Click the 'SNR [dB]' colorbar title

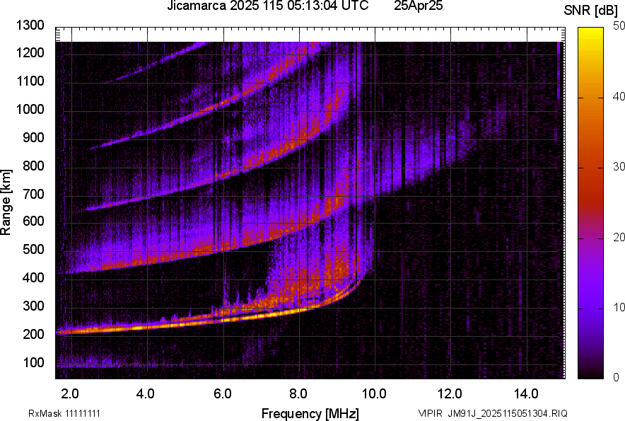click(591, 11)
